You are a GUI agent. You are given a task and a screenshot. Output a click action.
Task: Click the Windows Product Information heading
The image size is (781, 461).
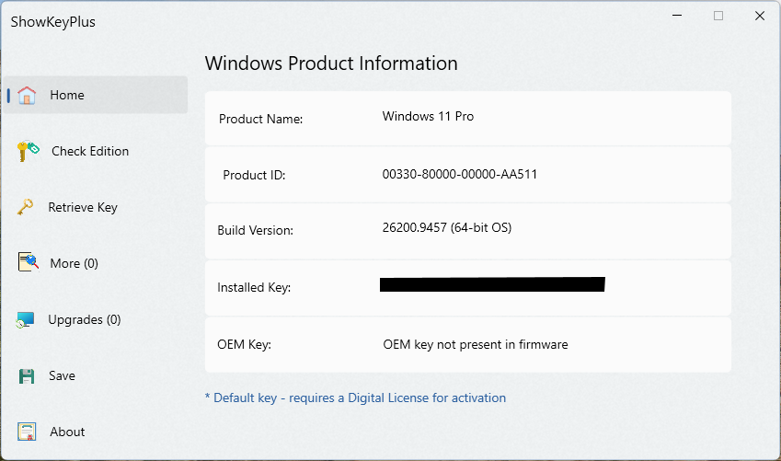[x=331, y=63]
